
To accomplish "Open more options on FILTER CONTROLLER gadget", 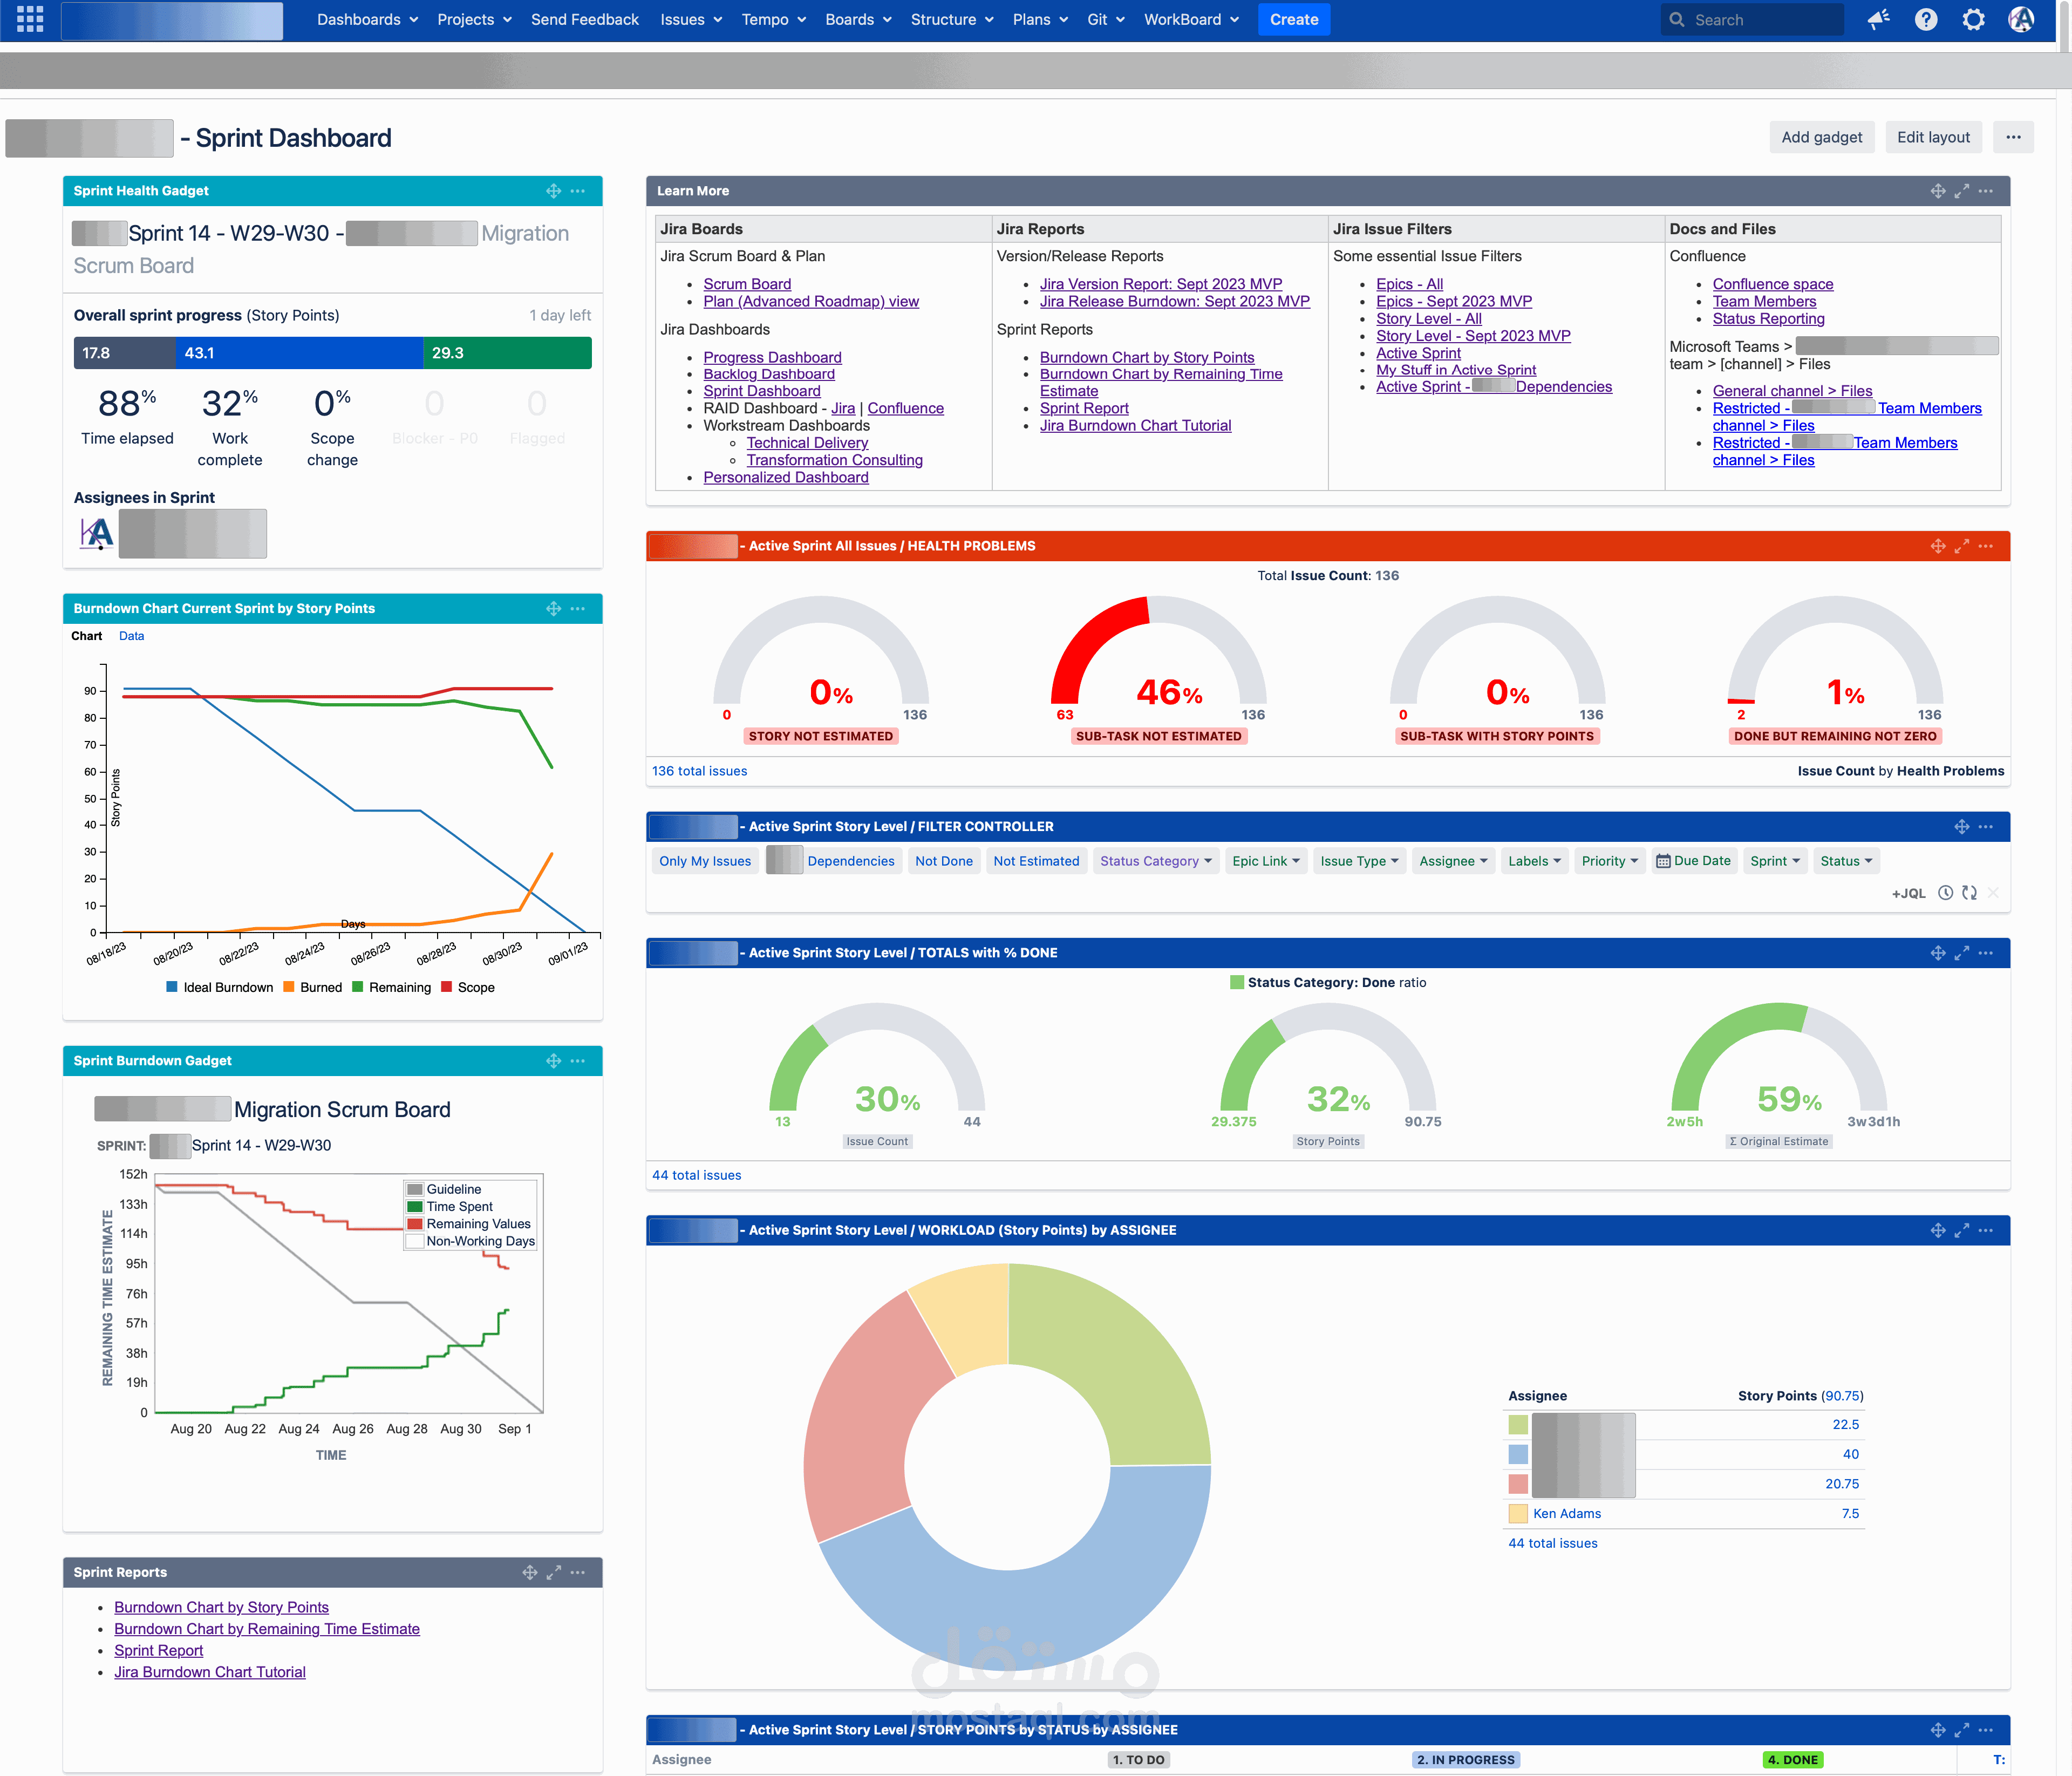I will (1986, 827).
